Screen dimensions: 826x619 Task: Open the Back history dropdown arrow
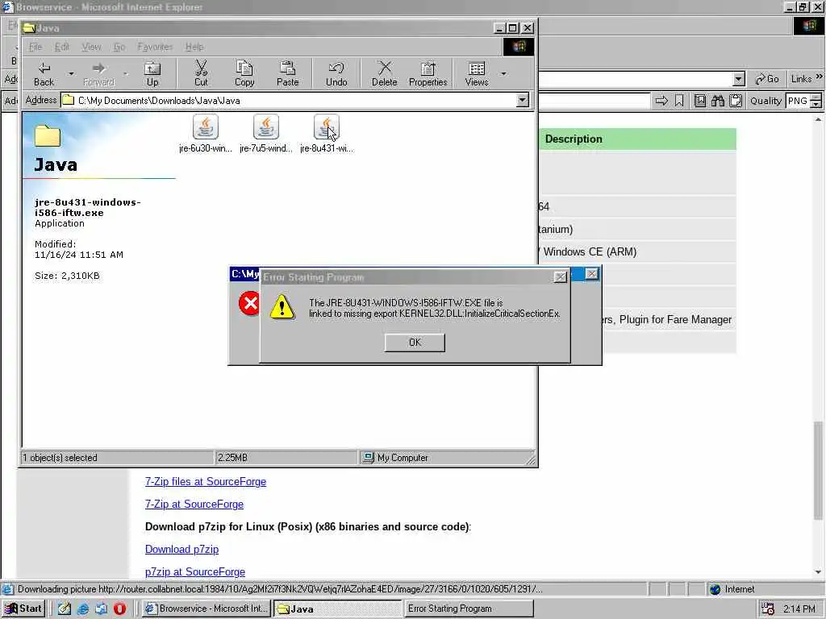71,73
